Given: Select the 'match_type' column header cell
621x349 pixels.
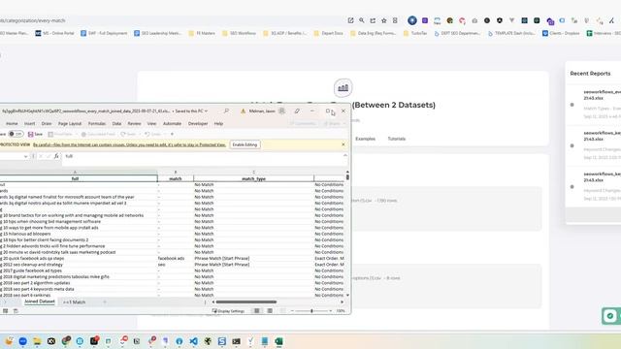Looking at the screenshot, I should point(253,178).
